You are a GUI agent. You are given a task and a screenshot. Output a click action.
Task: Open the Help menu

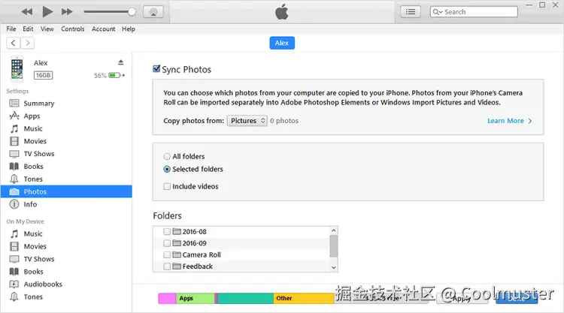(129, 29)
